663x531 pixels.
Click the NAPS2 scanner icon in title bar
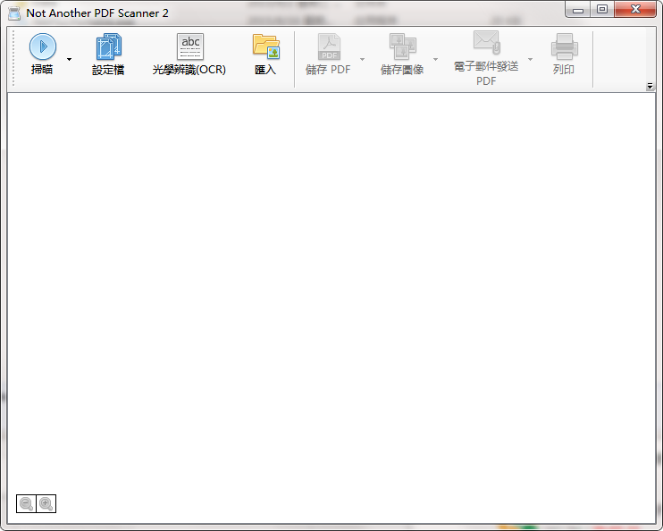(14, 13)
